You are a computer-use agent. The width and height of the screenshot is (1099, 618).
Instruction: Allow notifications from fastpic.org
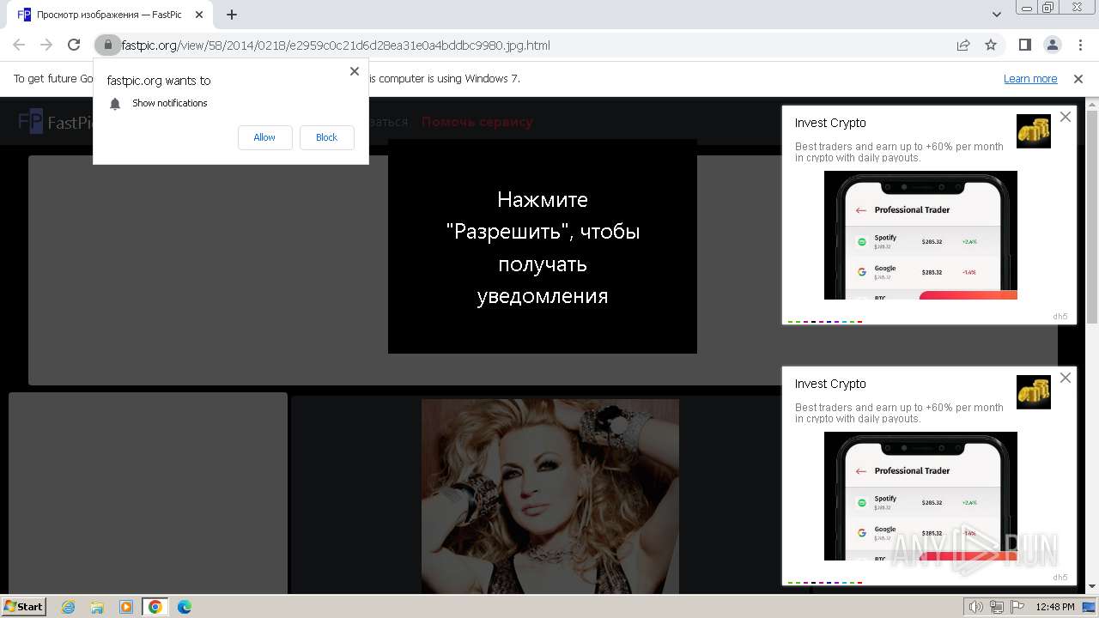[x=264, y=137]
